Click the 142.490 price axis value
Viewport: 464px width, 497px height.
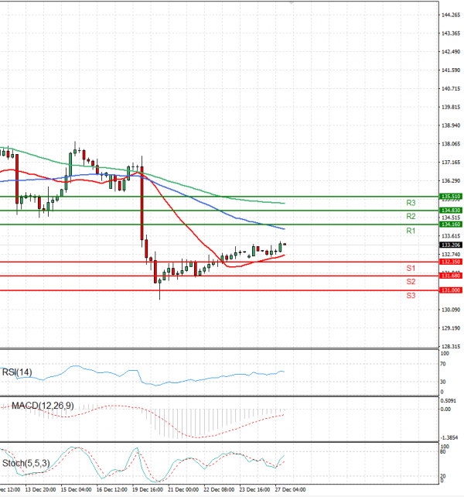451,52
